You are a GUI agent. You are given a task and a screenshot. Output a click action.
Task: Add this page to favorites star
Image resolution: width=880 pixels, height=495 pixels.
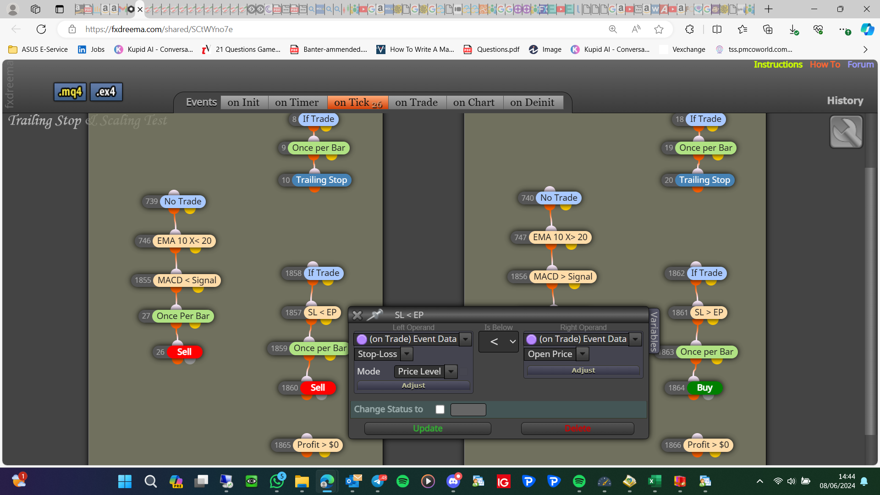659,29
